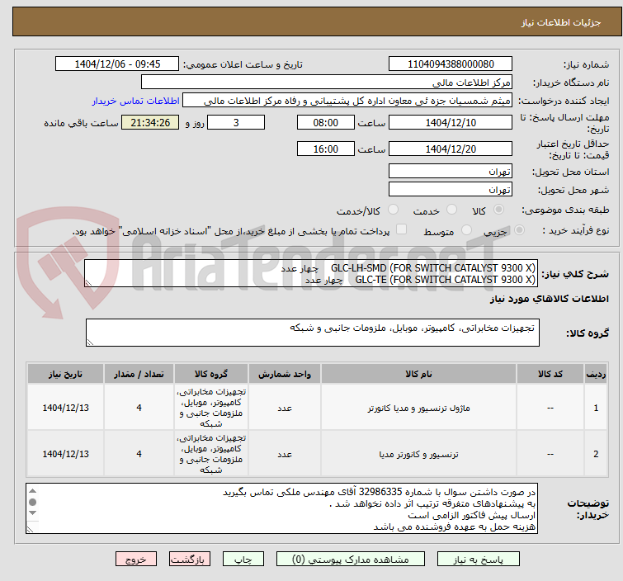The height and width of the screenshot is (581, 623).
Task: Click the خروج exit button
Action: point(136,560)
